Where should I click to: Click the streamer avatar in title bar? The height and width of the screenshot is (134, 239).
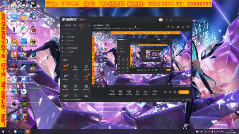click(x=161, y=19)
